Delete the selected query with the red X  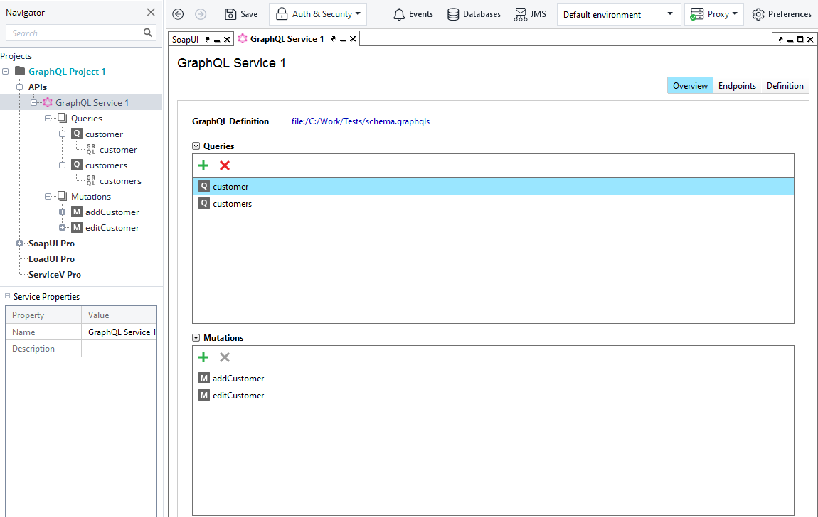pyautogui.click(x=224, y=165)
